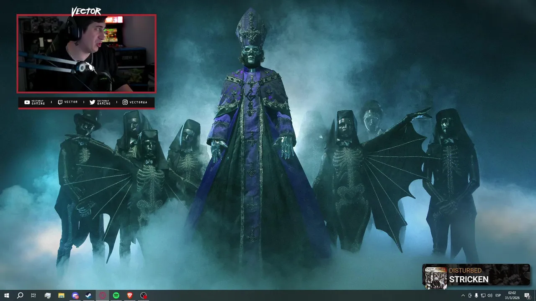Viewport: 536px width, 301px height.
Task: Click the Twitch Vector label
Action: 68,102
